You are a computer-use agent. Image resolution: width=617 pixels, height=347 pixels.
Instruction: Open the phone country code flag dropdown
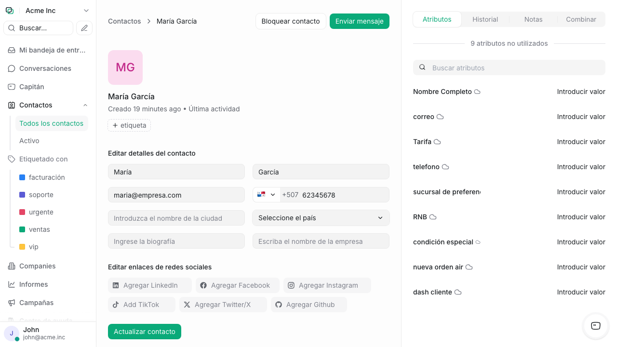[x=266, y=195]
